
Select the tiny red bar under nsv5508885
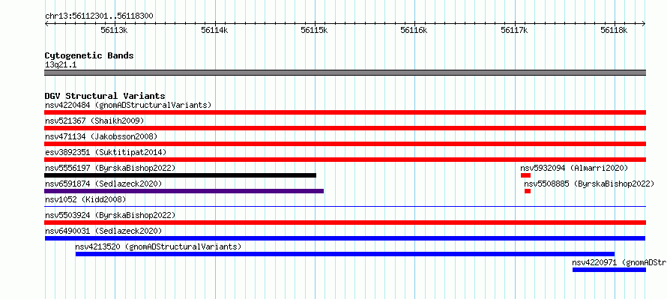[528, 191]
